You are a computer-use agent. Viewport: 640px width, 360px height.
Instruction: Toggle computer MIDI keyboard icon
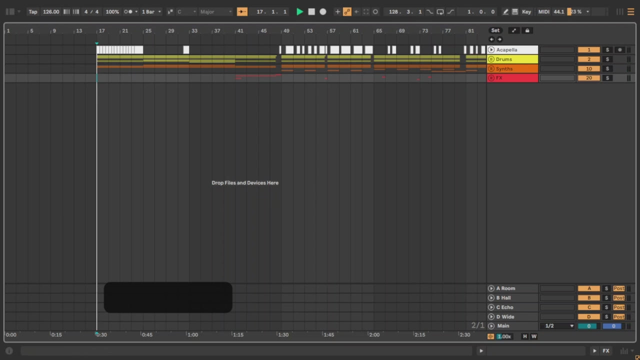pos(515,11)
